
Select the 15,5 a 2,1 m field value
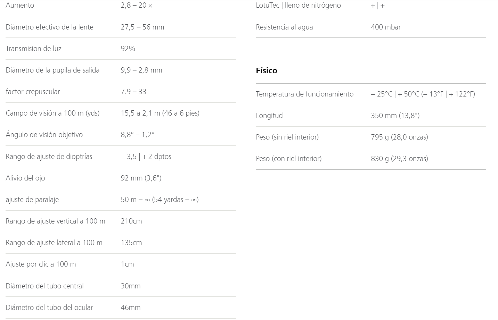point(160,113)
